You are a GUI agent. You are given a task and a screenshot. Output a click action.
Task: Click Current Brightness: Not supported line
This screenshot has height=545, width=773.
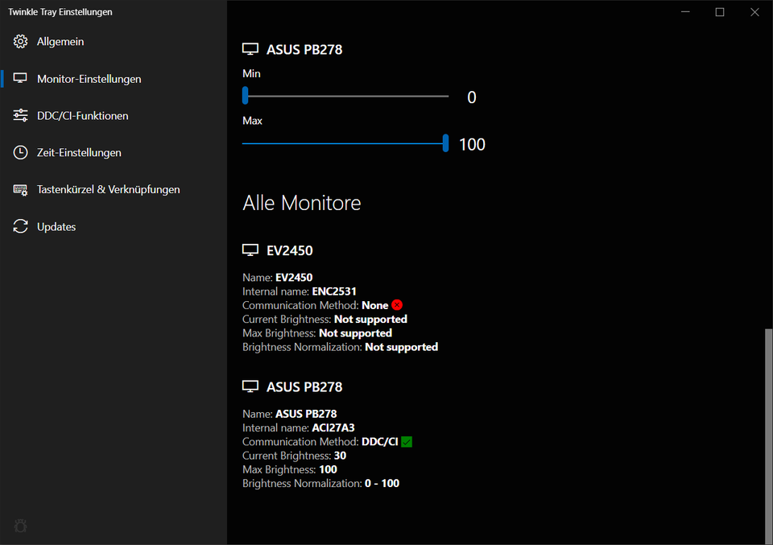324,320
